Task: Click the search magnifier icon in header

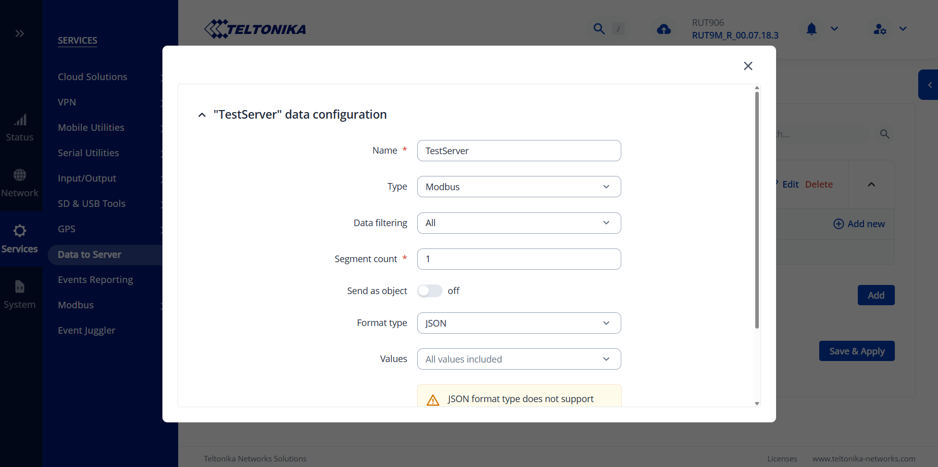Action: click(599, 29)
